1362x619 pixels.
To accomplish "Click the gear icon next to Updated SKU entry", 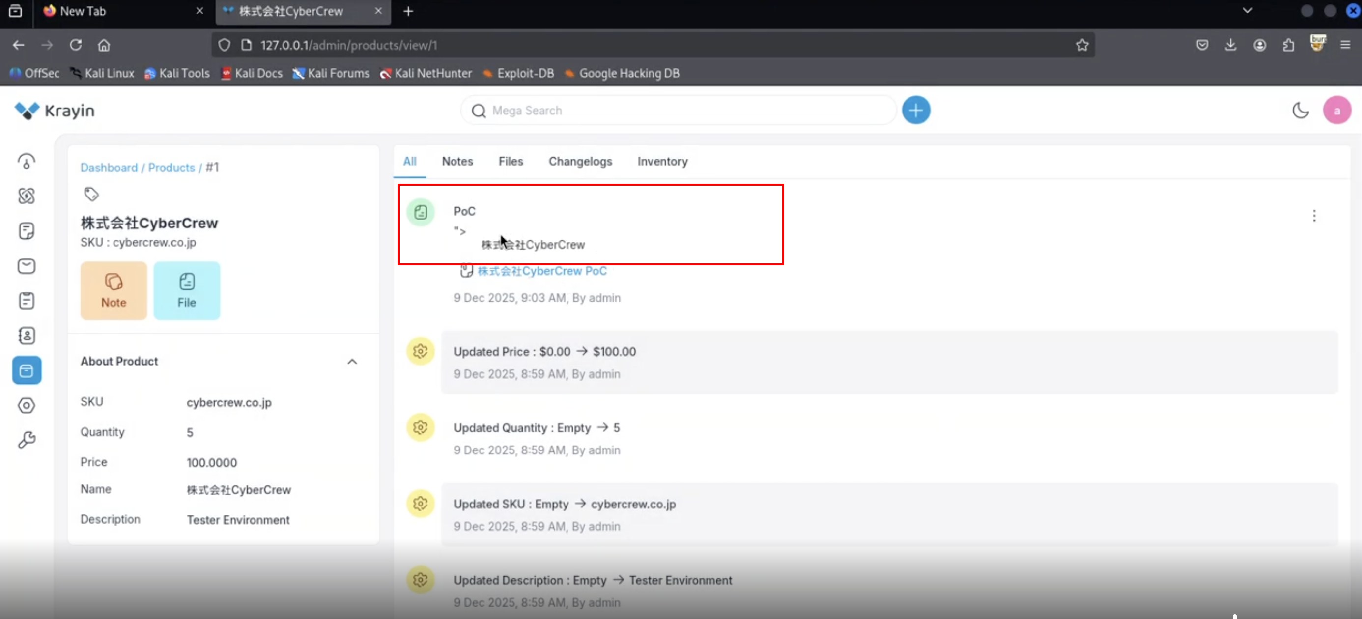I will [420, 503].
